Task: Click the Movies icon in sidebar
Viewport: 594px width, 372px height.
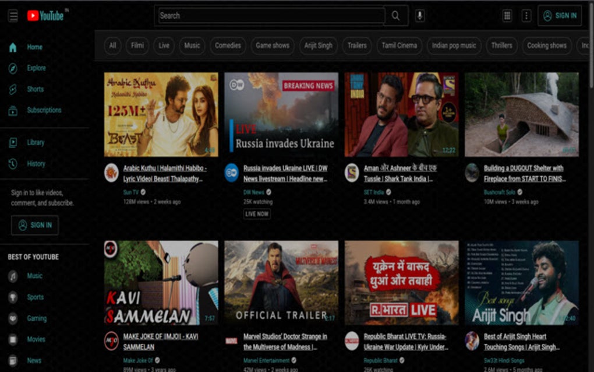Action: click(13, 339)
